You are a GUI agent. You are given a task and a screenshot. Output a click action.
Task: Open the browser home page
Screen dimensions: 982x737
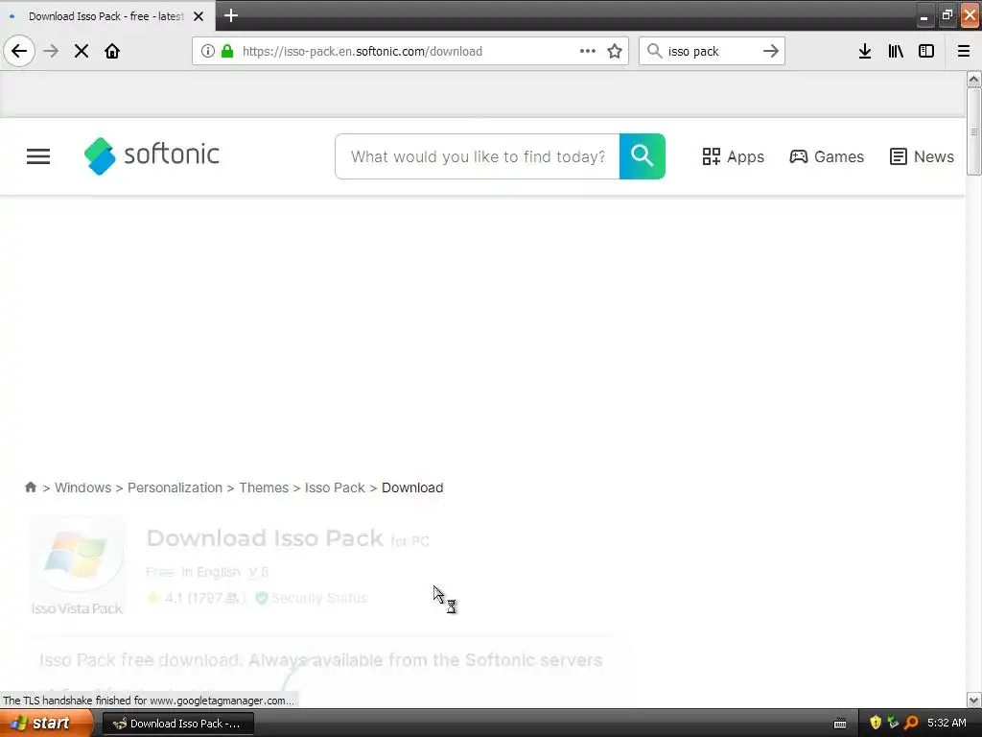112,51
